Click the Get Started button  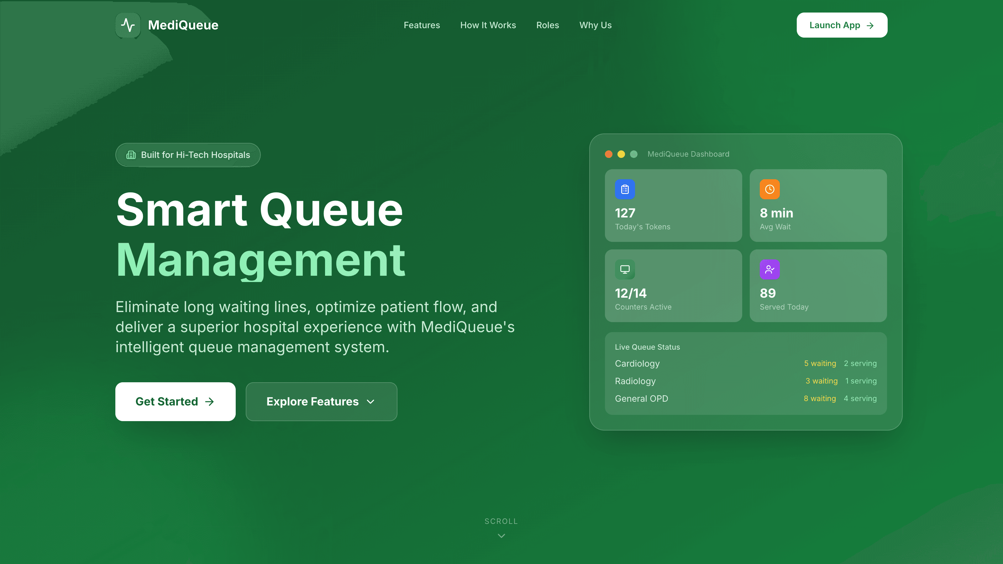(175, 401)
